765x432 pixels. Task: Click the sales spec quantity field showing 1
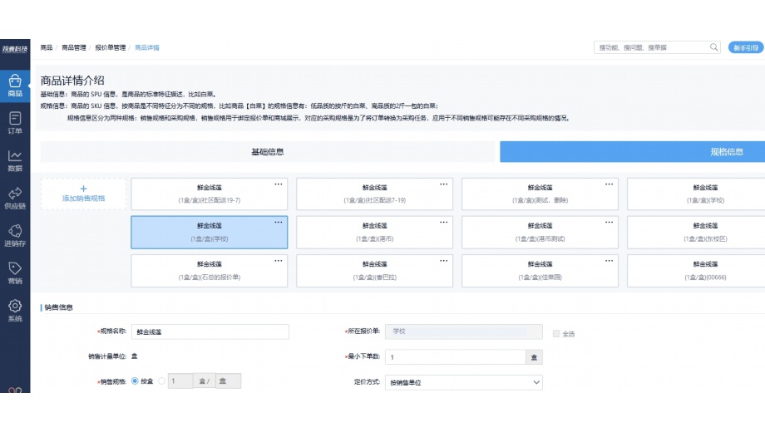(180, 380)
